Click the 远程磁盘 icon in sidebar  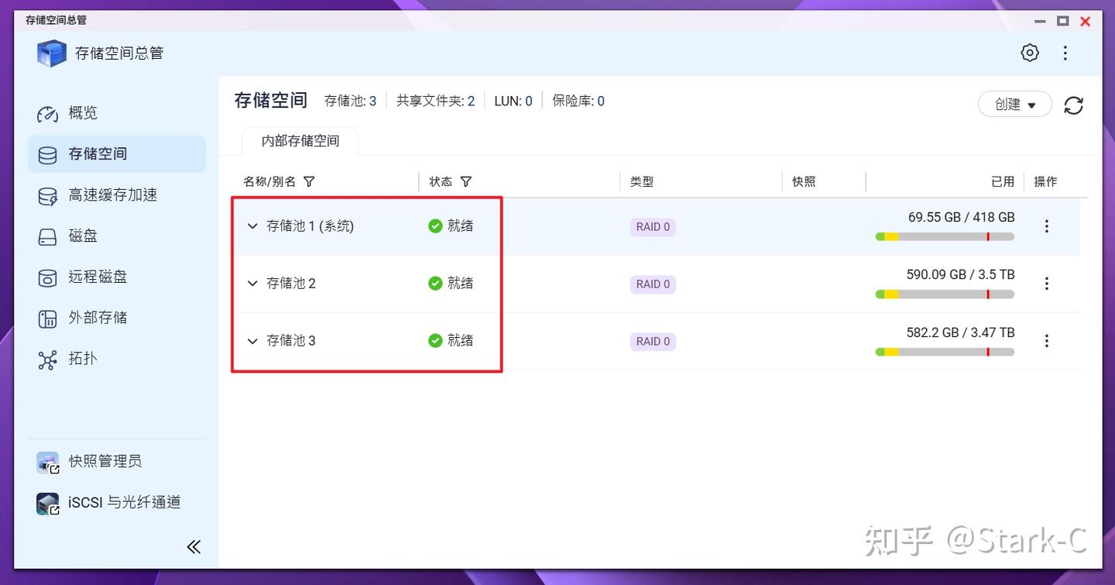pyautogui.click(x=48, y=277)
